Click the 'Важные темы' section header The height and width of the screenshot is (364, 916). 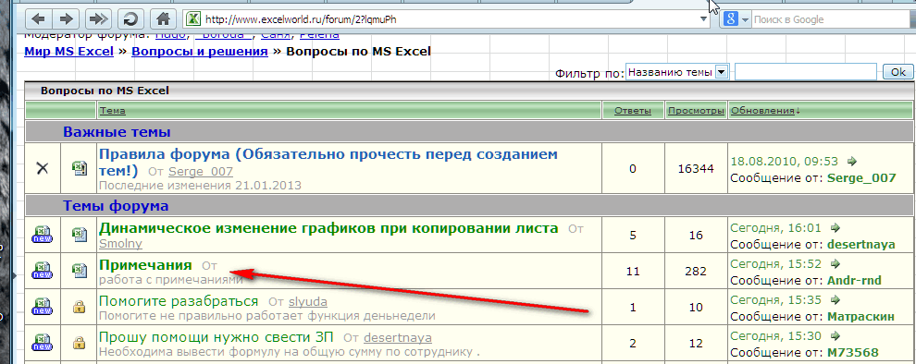117,132
